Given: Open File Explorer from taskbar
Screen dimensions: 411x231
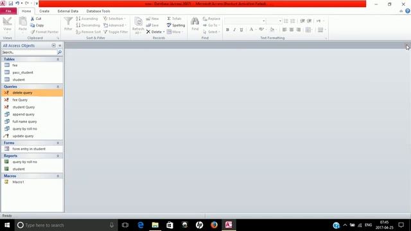Looking at the screenshot, I should (x=155, y=225).
